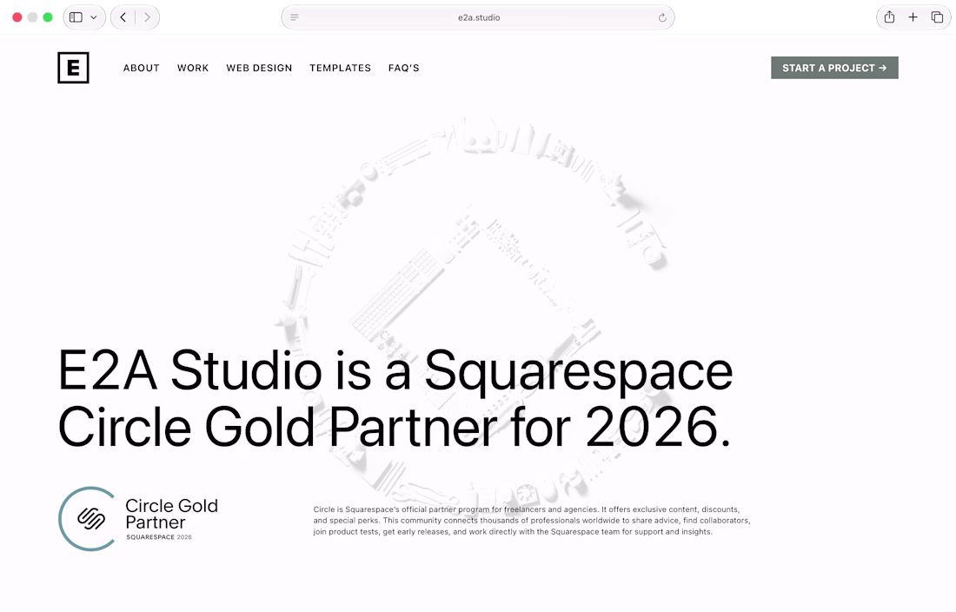This screenshot has width=956, height=612.
Task: Open the sidebar options dropdown chevron
Action: [x=93, y=17]
